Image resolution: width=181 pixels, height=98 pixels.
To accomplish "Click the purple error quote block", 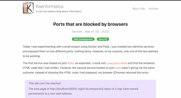I will tap(90, 89).
